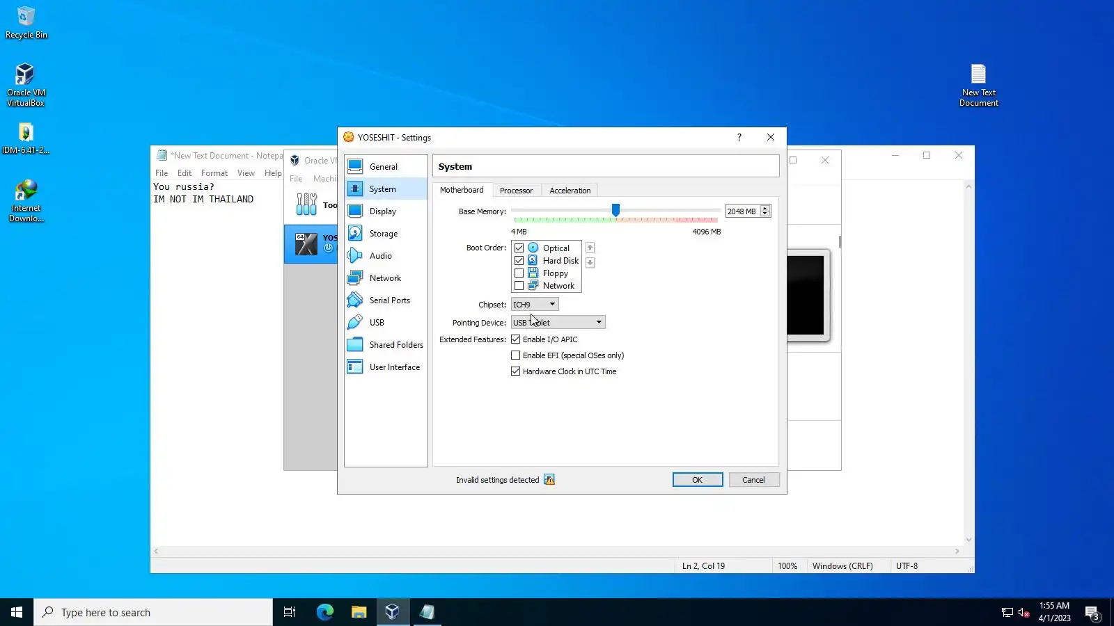Screen dimensions: 1114x626
Task: Click the Base Memory value field
Action: tap(742, 211)
